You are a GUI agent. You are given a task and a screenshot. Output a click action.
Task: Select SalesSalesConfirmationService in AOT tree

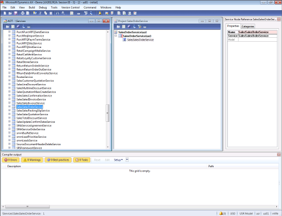[x=34, y=96]
